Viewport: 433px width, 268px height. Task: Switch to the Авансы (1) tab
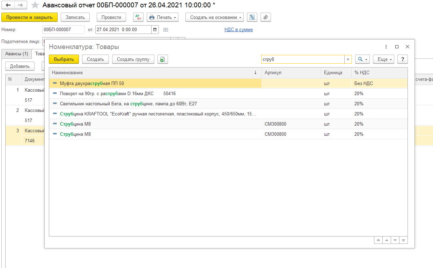[16, 54]
